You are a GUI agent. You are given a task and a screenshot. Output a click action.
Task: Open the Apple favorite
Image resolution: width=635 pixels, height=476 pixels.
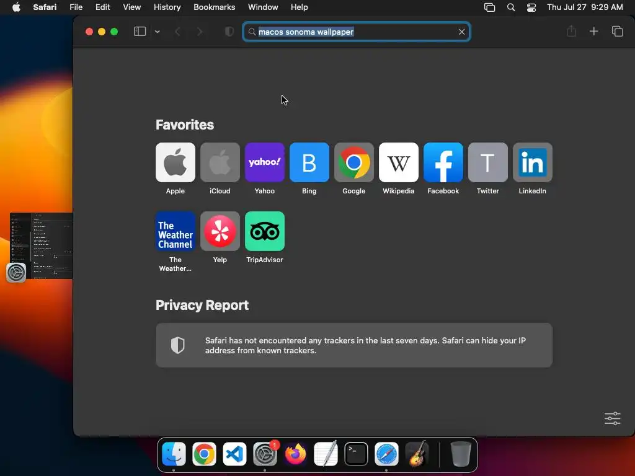click(175, 162)
